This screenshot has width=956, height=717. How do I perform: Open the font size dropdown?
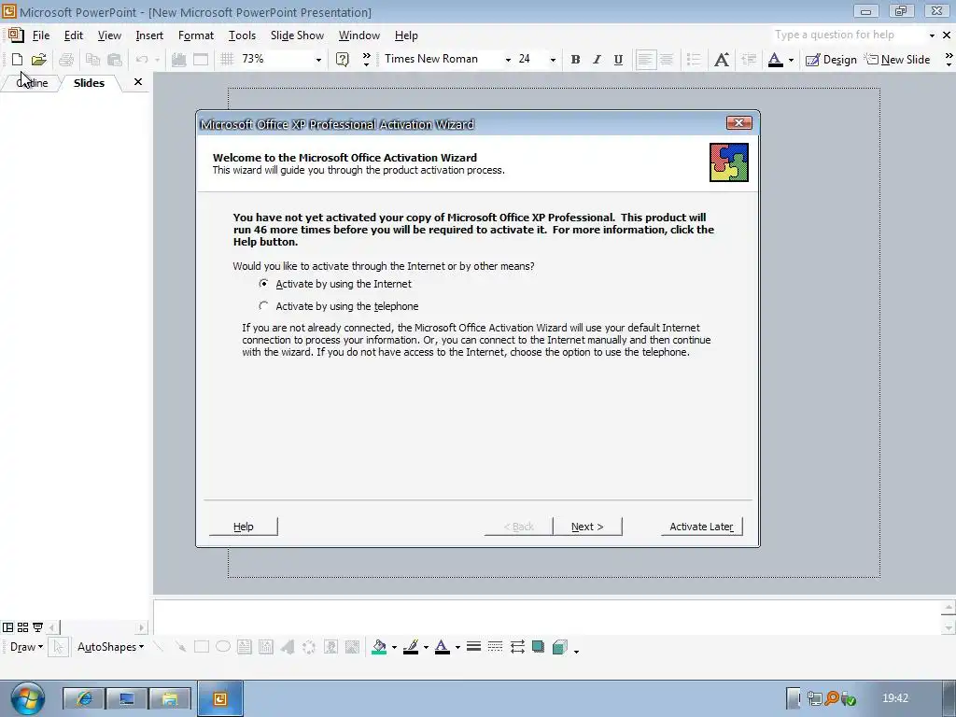point(553,60)
